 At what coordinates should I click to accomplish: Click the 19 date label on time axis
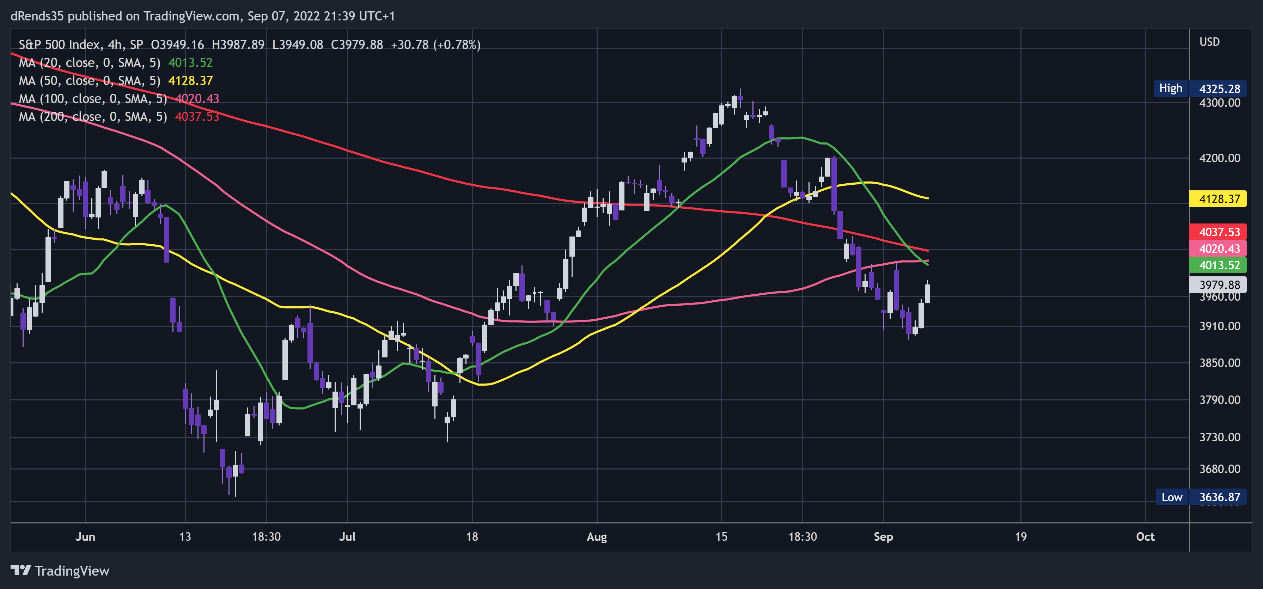click(1020, 536)
